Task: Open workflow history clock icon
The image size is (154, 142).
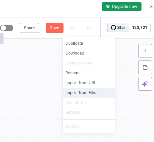Action: pos(72,28)
